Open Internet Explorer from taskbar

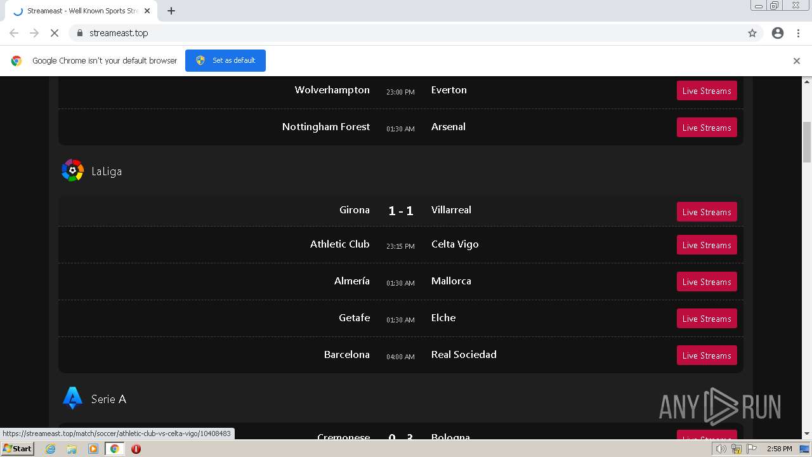[50, 449]
